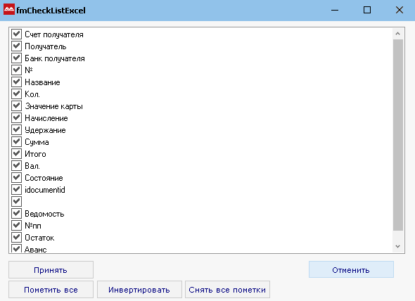Toggle the "Название" checkbox
This screenshot has height=301, width=415.
click(16, 82)
